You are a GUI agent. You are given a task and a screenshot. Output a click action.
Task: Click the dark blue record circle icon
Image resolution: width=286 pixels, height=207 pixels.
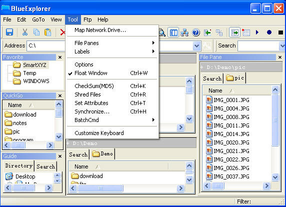click(269, 32)
